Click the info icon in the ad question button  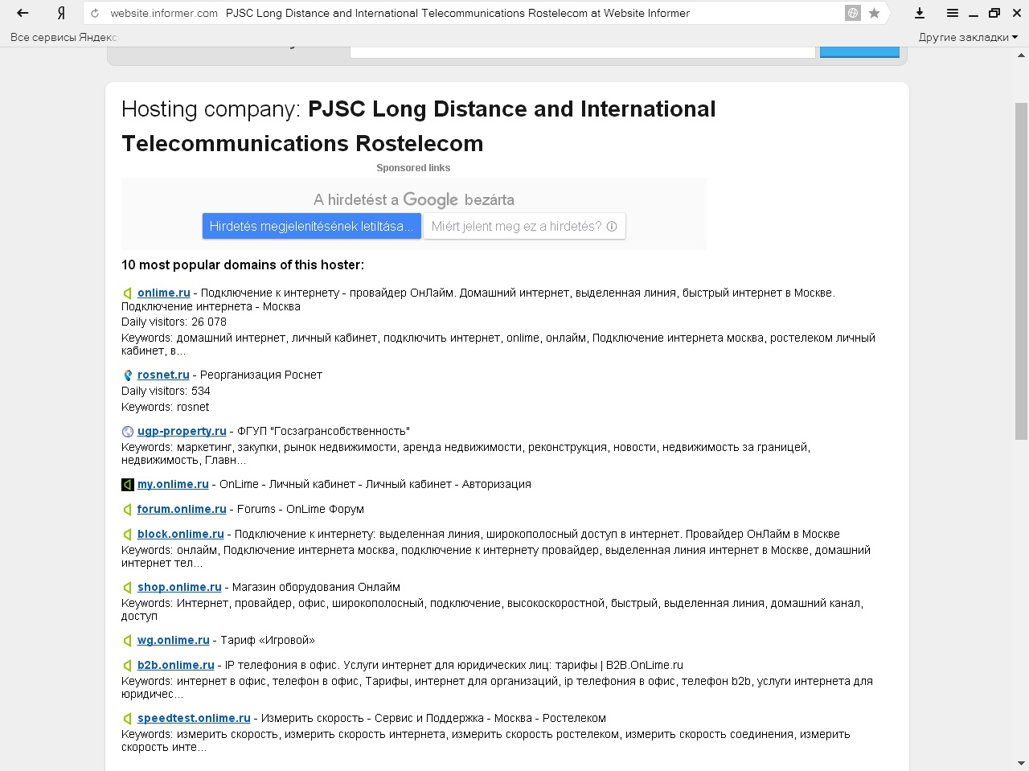[612, 227]
